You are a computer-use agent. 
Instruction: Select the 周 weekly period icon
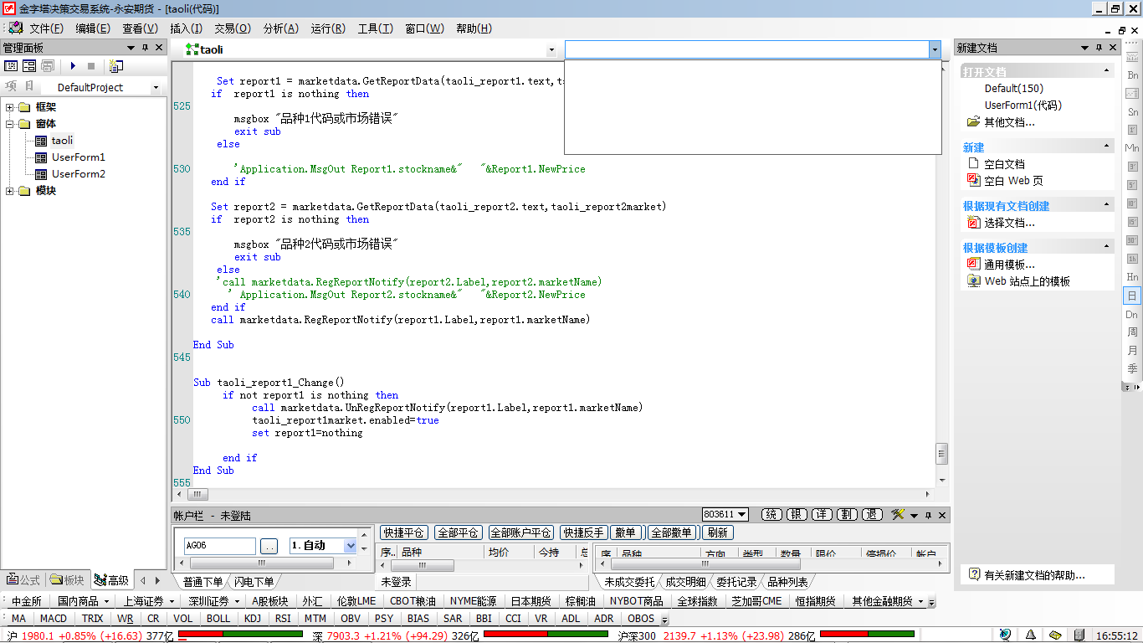(x=1132, y=332)
